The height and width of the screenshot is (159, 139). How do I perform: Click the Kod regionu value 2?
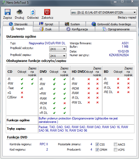(x=47, y=150)
